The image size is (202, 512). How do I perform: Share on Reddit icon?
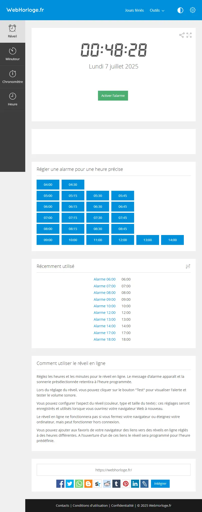[x=107, y=484]
